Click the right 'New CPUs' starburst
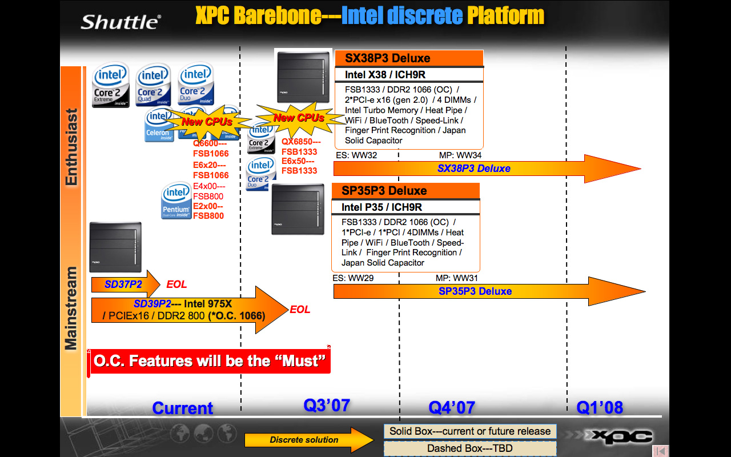731x457 pixels. point(298,118)
